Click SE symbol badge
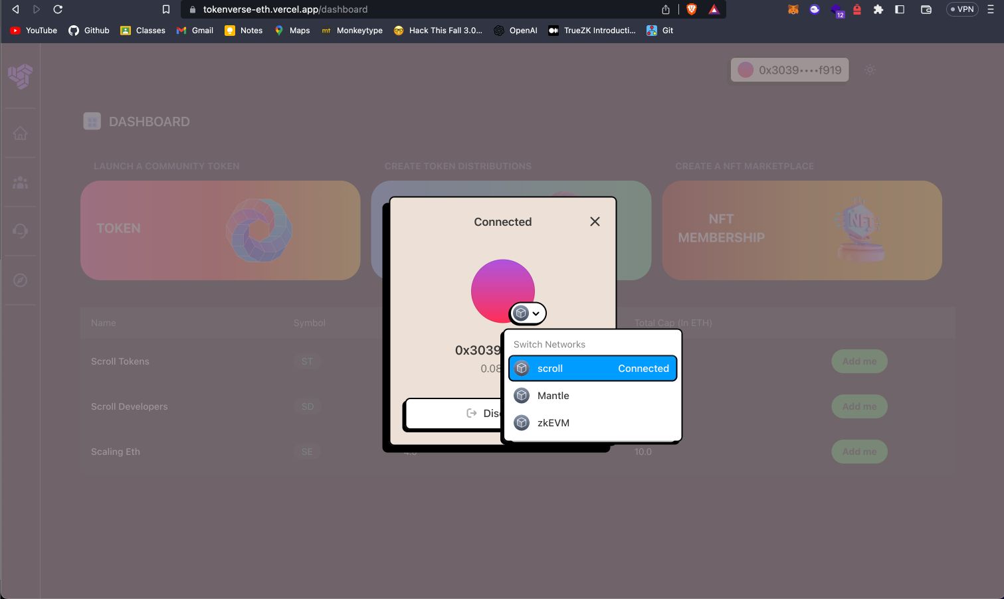 tap(307, 452)
